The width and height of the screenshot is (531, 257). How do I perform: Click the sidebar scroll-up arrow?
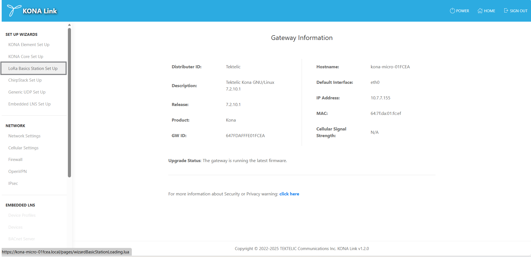[69, 25]
